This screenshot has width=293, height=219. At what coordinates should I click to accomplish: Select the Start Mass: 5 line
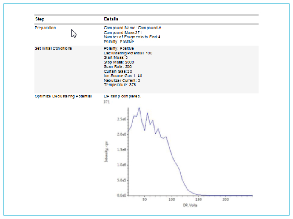click(116, 58)
